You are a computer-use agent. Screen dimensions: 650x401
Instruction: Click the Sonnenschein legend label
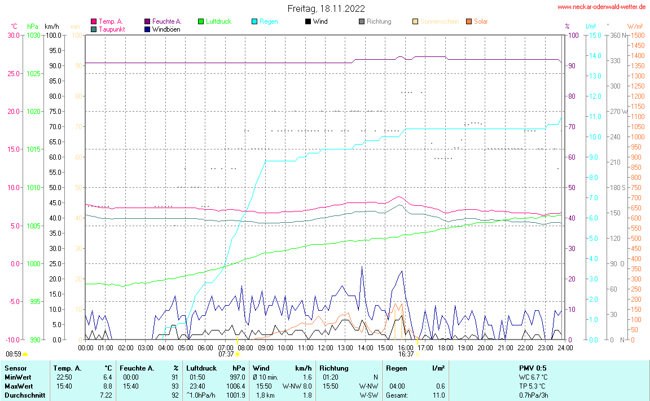[x=440, y=21]
